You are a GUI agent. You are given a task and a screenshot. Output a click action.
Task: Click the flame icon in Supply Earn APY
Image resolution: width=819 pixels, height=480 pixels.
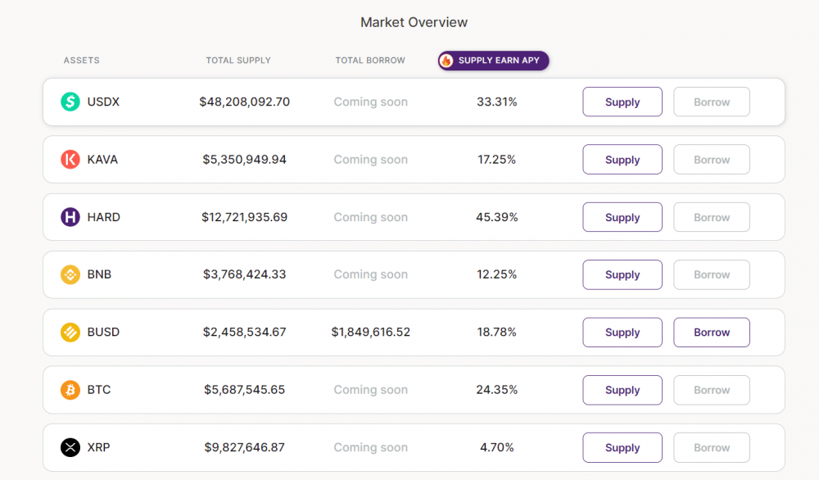click(446, 61)
